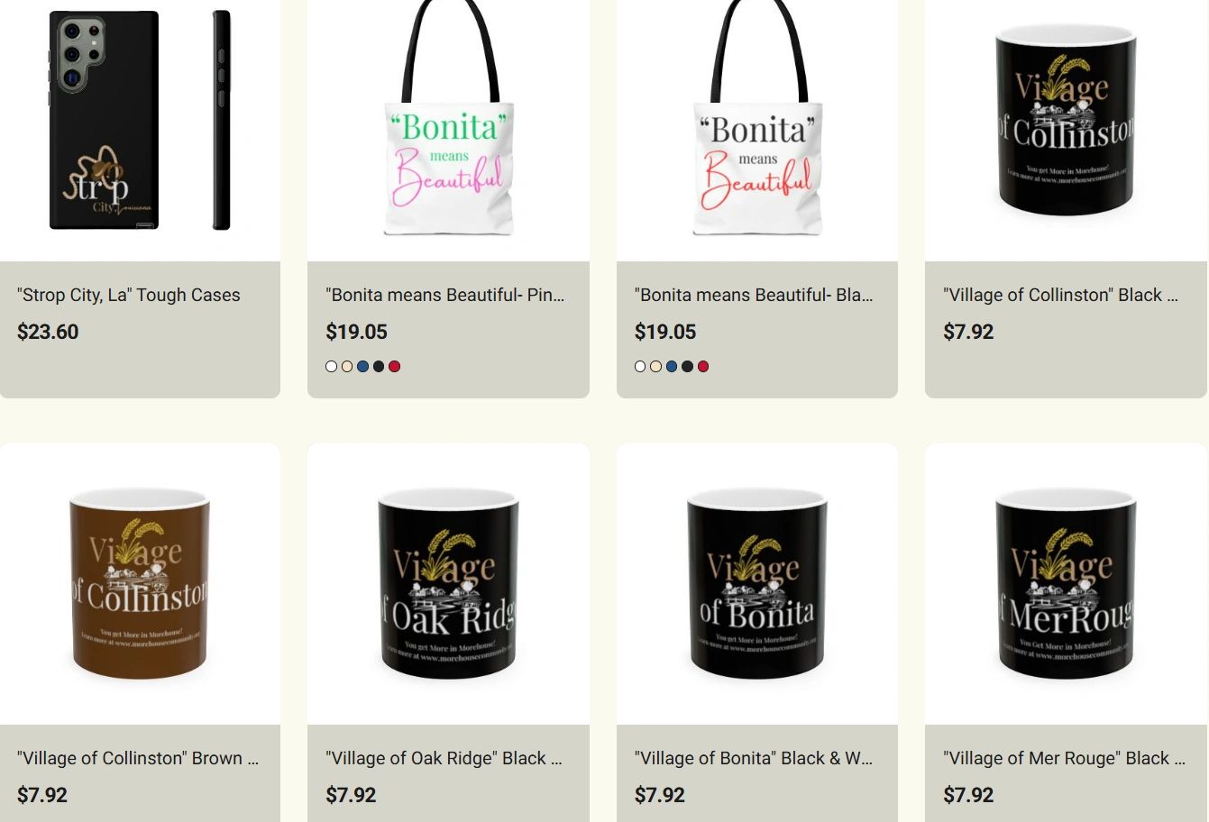Select black swatch on black Bonita tote
Screen dimensions: 1209x822
[687, 366]
